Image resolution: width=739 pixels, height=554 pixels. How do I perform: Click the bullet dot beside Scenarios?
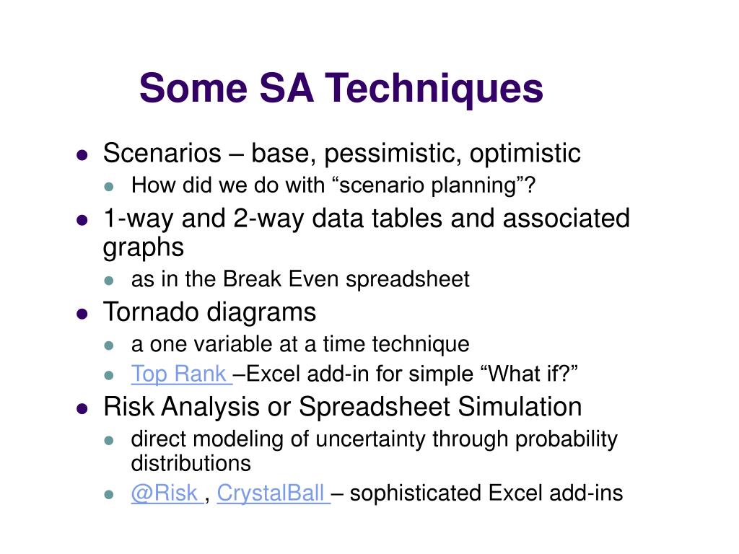(x=82, y=155)
